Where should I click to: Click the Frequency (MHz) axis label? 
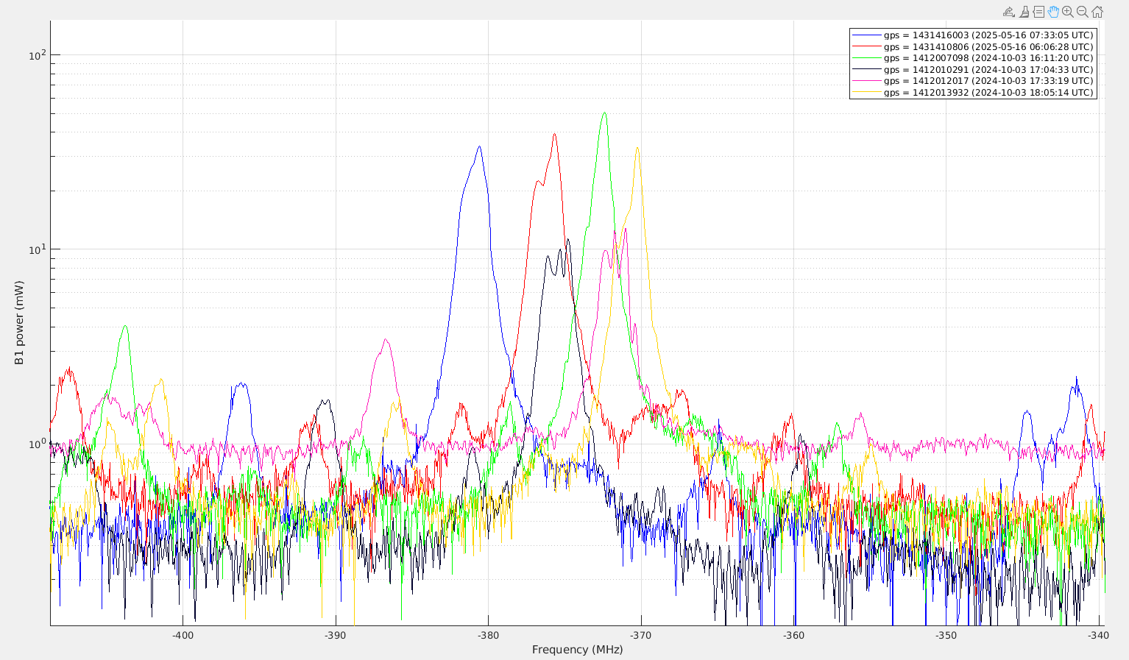click(577, 650)
